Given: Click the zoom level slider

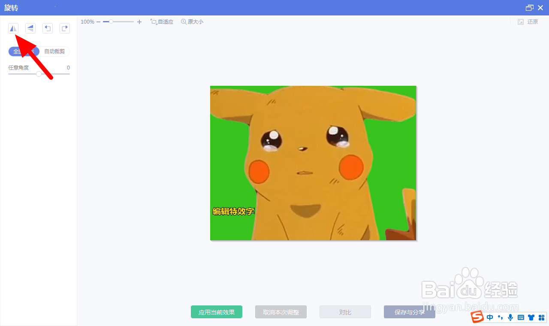Looking at the screenshot, I should coord(118,21).
